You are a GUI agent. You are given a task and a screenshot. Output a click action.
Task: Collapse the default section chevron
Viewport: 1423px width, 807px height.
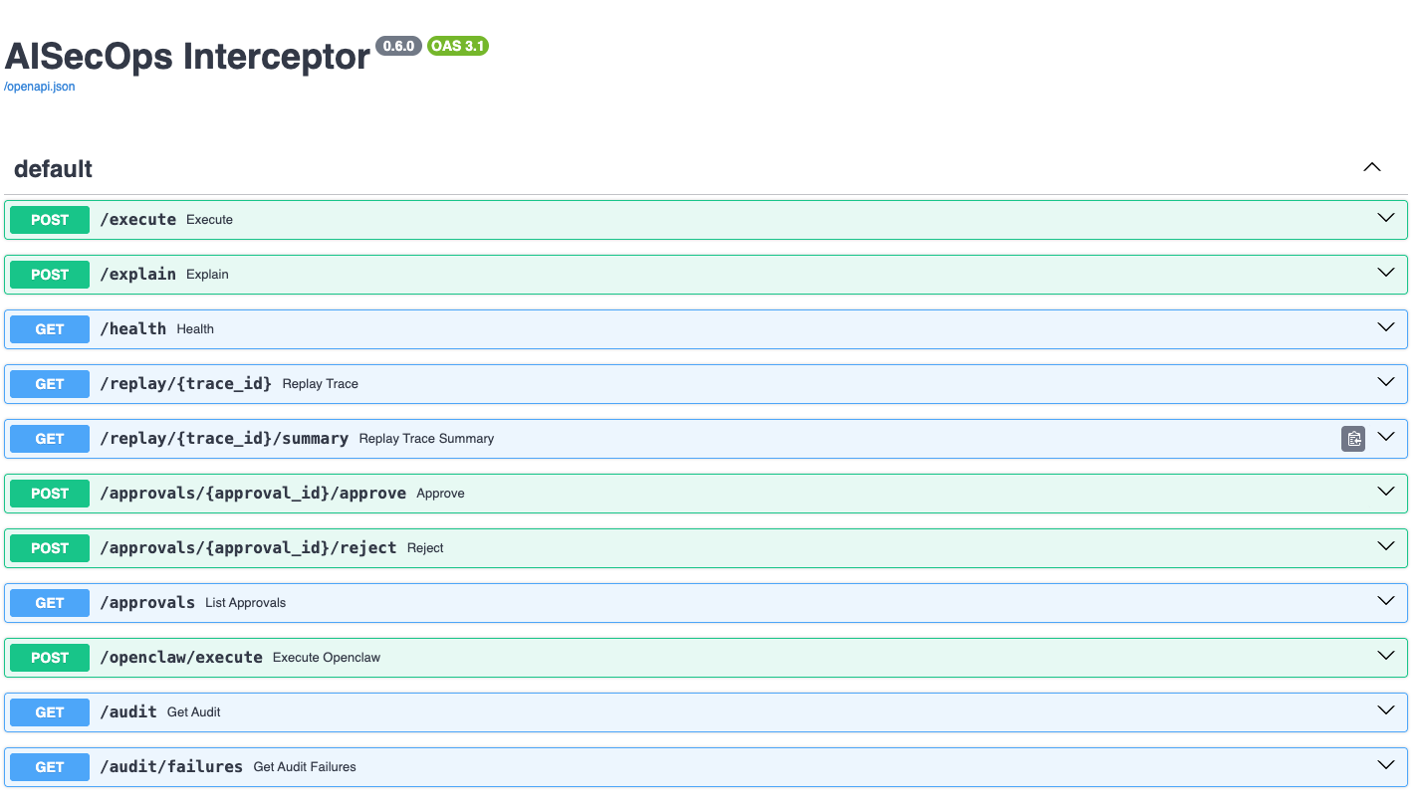[1372, 167]
